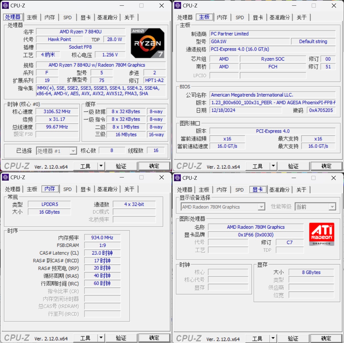Open 工具 dropdown arrow in mainboard window
344x343 pixels.
coord(273,166)
